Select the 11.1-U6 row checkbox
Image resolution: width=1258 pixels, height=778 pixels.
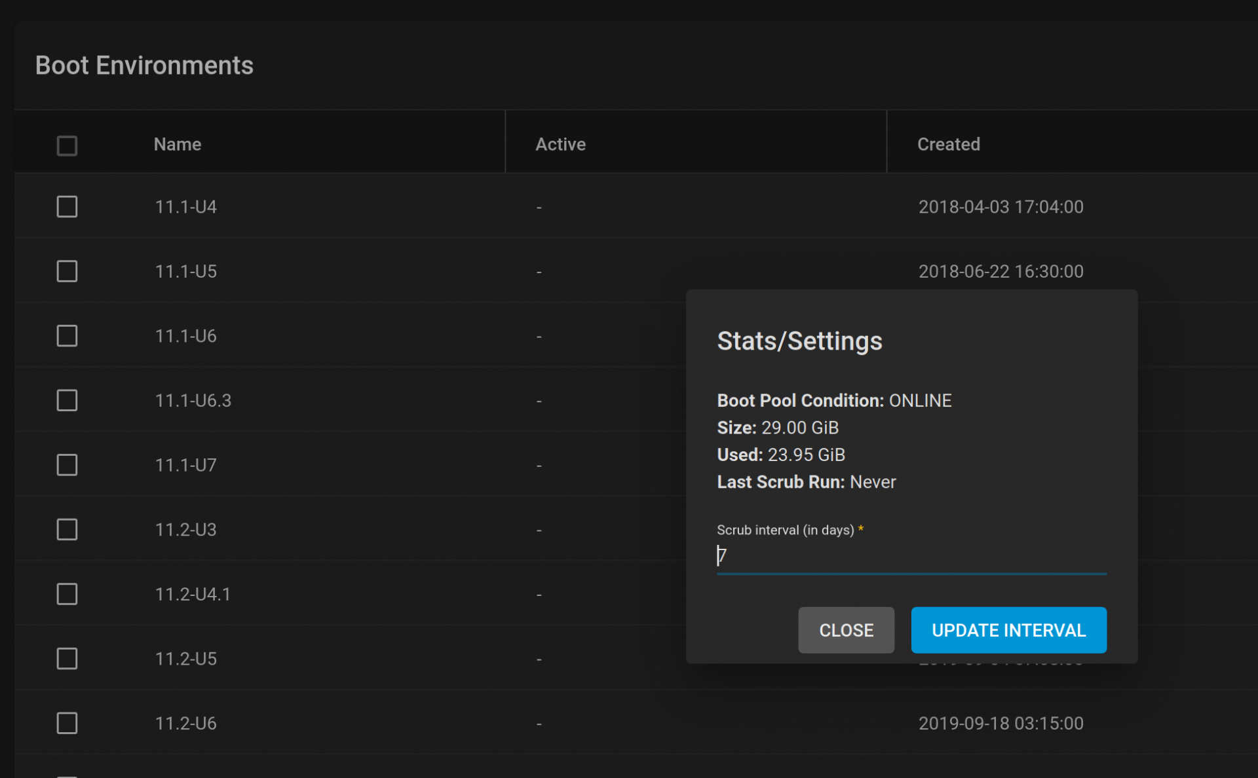click(67, 336)
